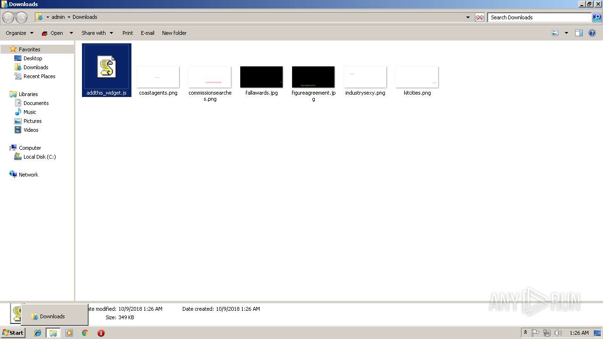Image resolution: width=603 pixels, height=339 pixels.
Task: Expand the Open dropdown arrow
Action: (x=71, y=33)
